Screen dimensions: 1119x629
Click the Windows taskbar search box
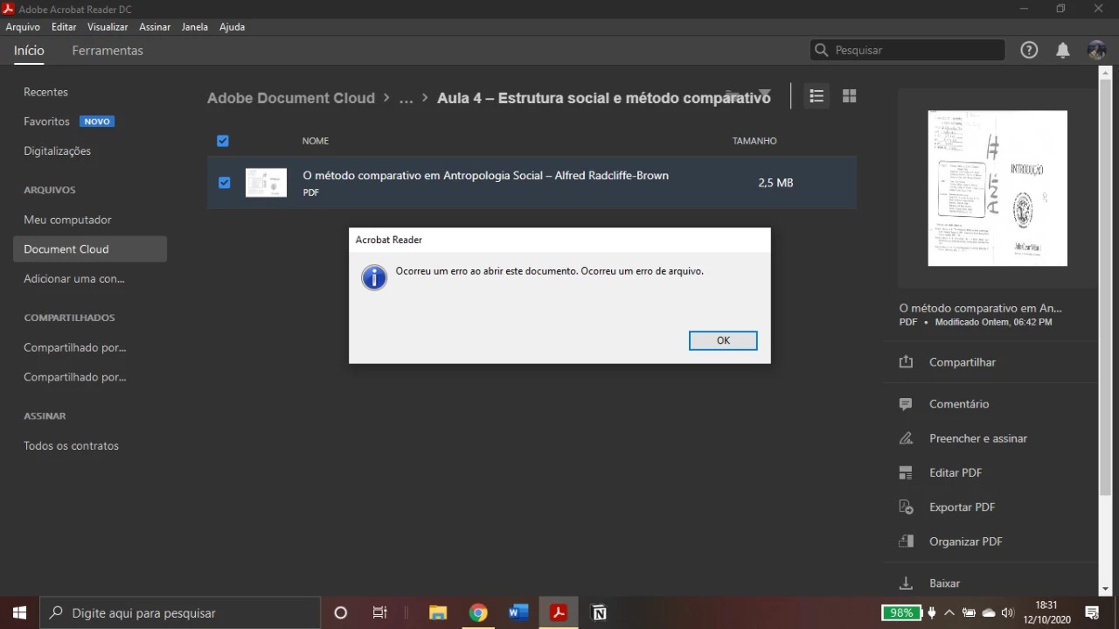pos(181,613)
